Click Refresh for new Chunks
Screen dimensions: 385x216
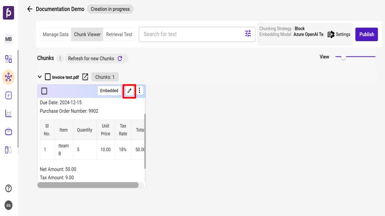pyautogui.click(x=95, y=58)
